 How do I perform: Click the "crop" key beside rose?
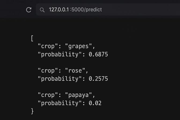(x=48, y=71)
